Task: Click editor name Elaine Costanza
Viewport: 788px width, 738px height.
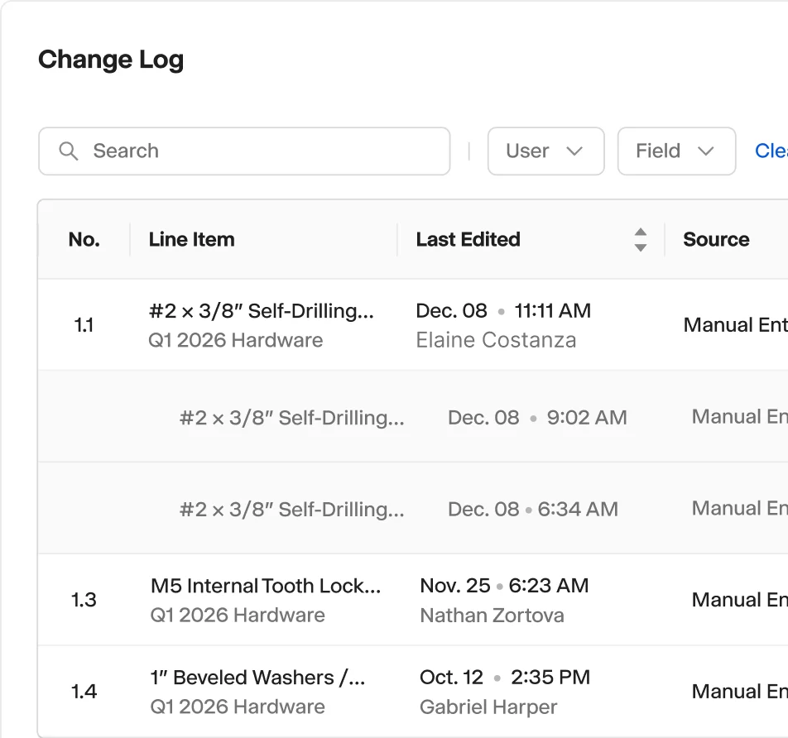Action: 496,340
